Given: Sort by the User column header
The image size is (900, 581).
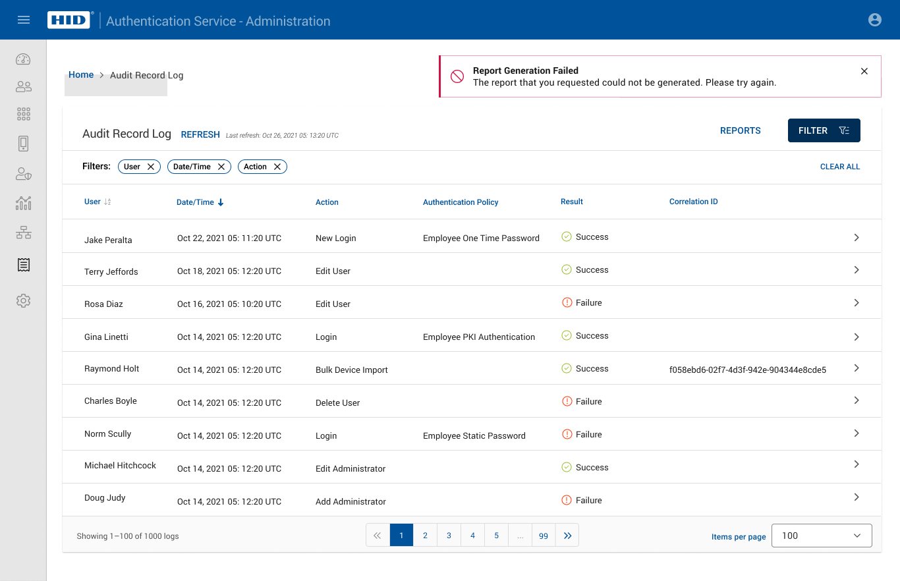Looking at the screenshot, I should (98, 202).
